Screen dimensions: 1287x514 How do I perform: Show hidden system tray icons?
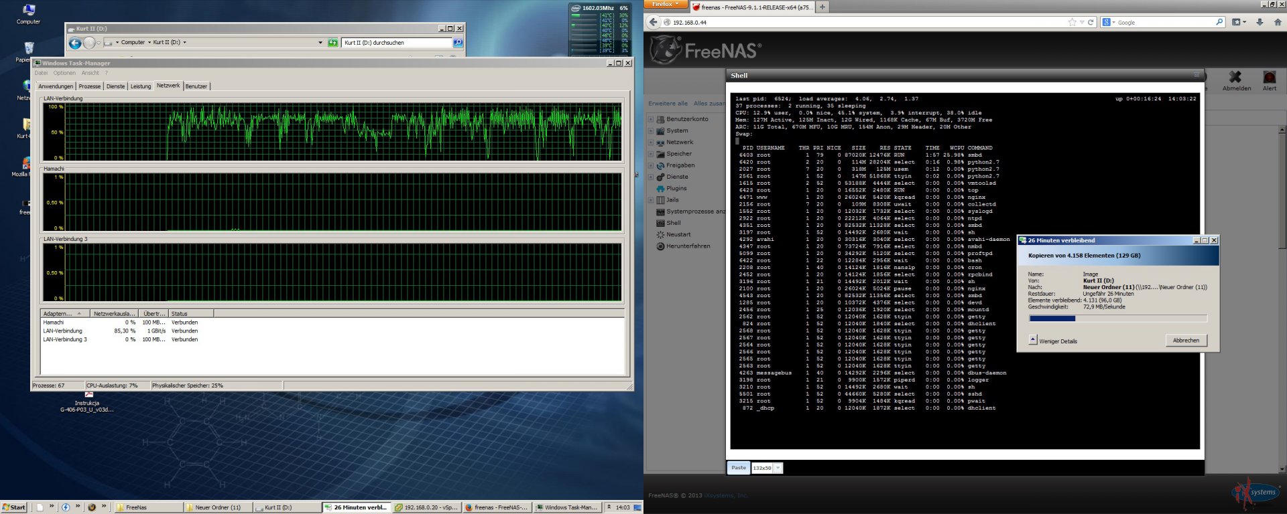[x=609, y=507]
